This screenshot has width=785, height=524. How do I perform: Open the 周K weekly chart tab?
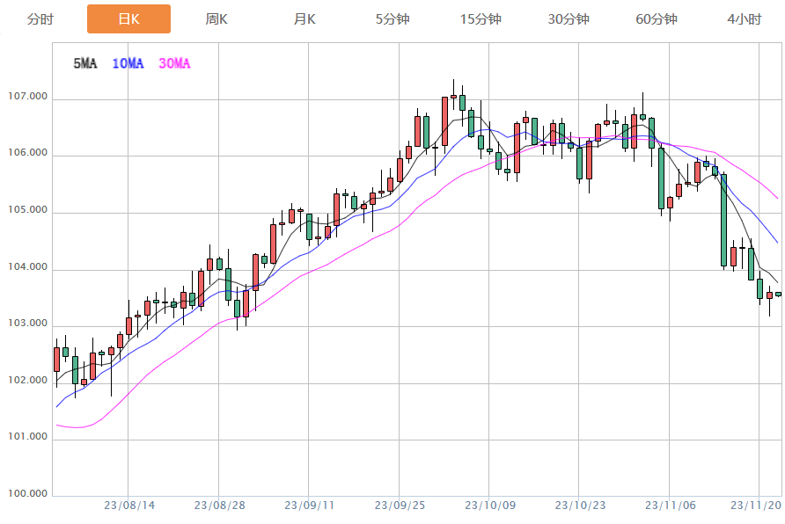[x=216, y=19]
